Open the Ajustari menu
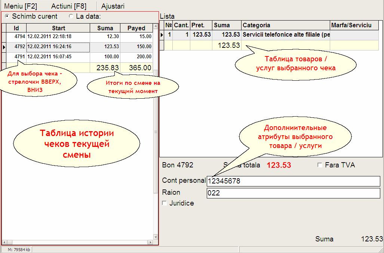The image size is (384, 253). coord(113,6)
